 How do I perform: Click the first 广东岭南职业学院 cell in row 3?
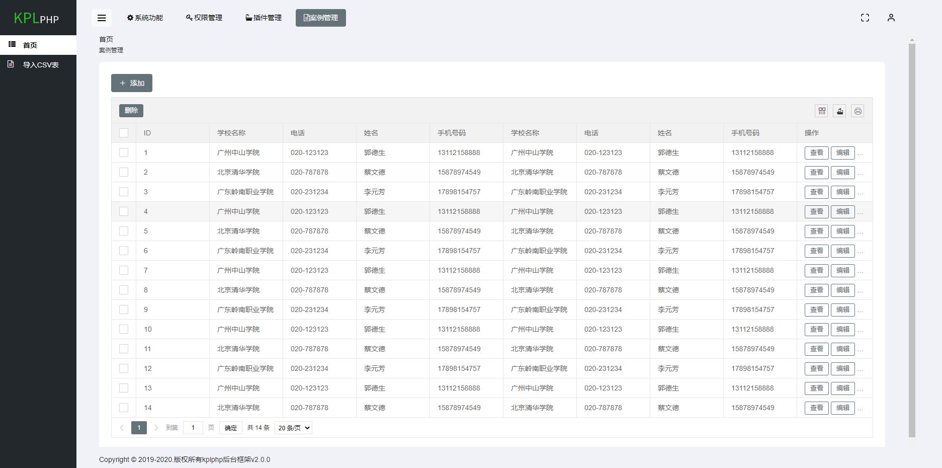pos(246,192)
